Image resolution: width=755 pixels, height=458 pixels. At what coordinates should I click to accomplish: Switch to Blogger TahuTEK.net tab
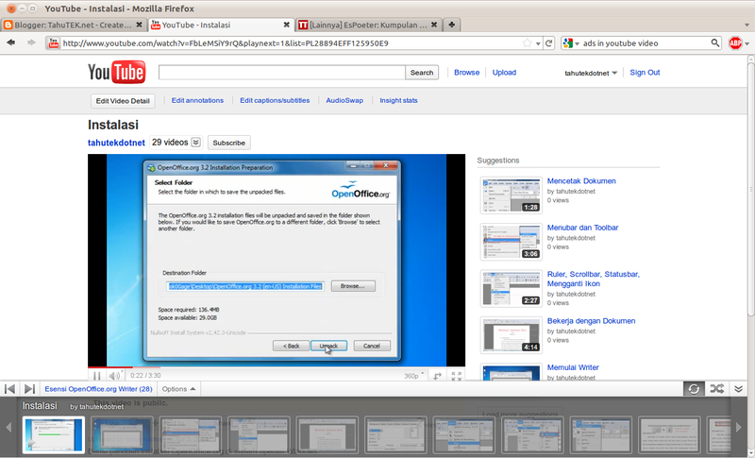[71, 24]
